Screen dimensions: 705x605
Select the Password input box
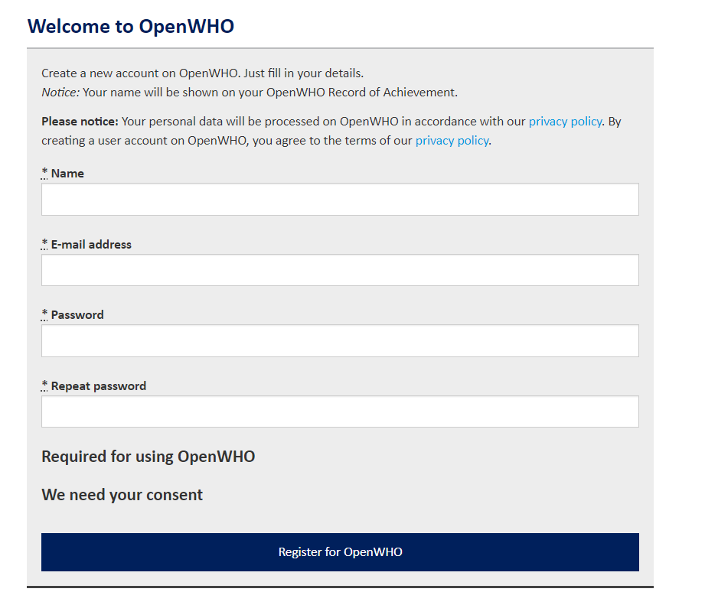pyautogui.click(x=340, y=341)
